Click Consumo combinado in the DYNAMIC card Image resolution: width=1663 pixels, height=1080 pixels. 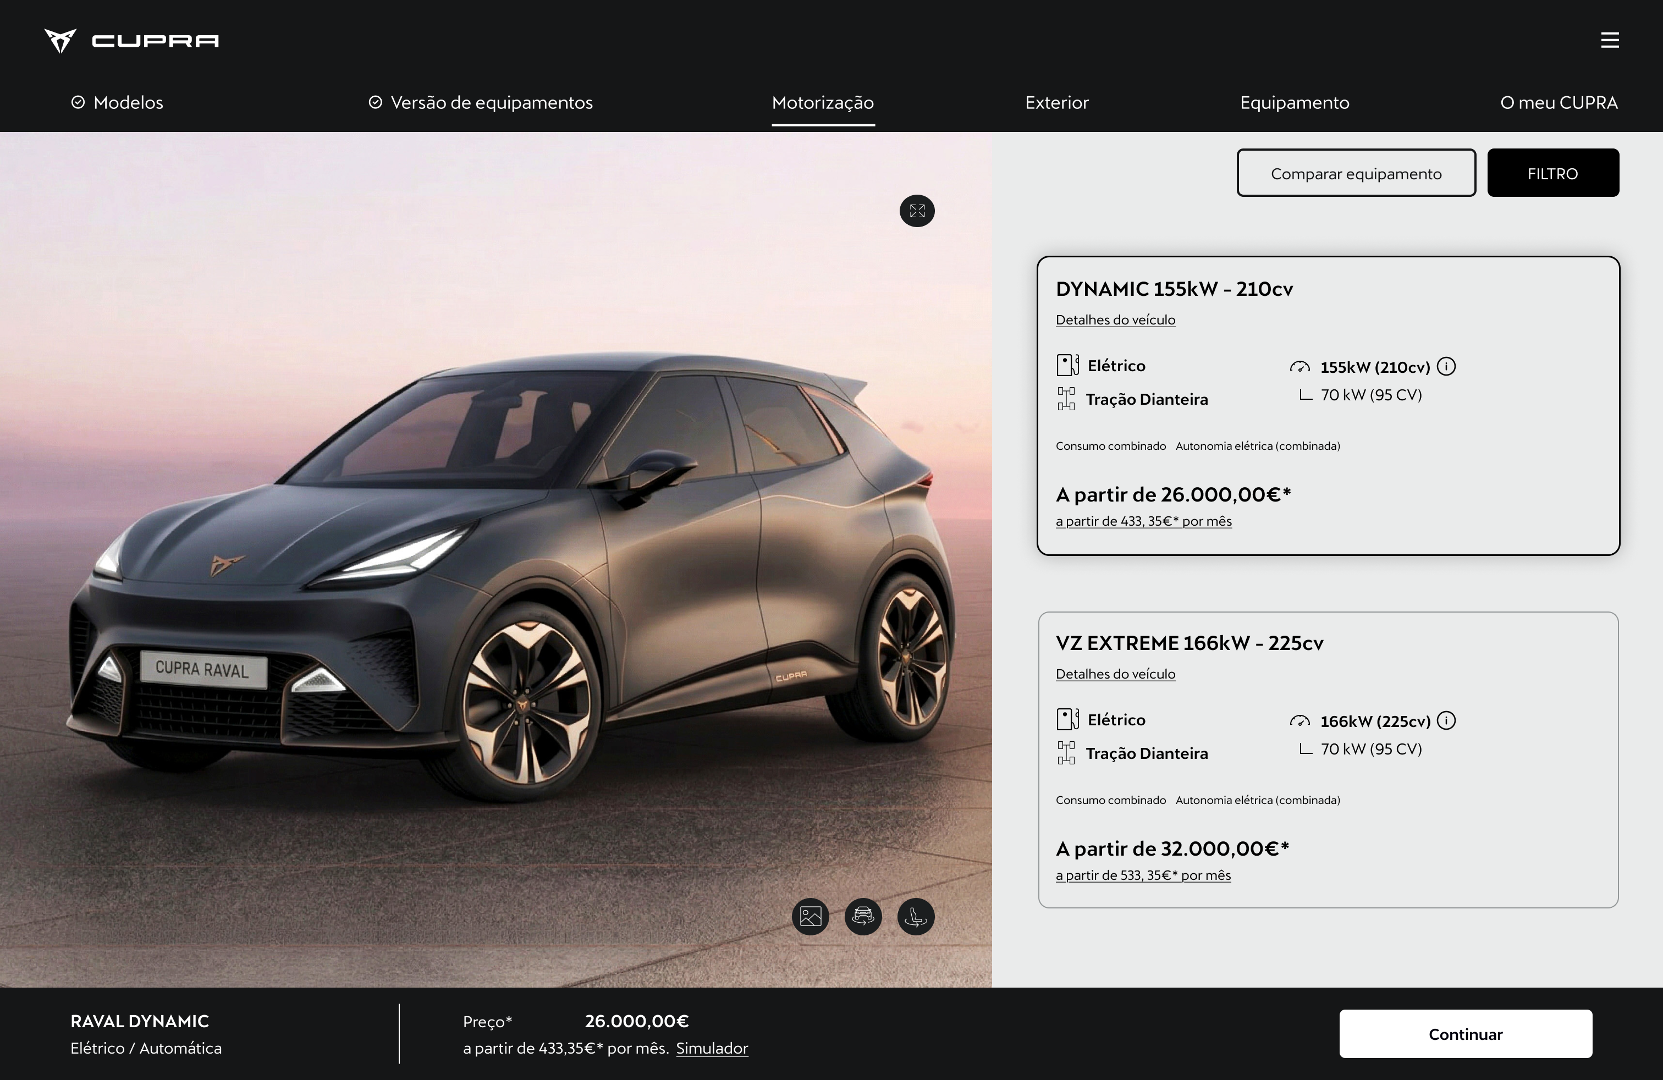[x=1111, y=445]
